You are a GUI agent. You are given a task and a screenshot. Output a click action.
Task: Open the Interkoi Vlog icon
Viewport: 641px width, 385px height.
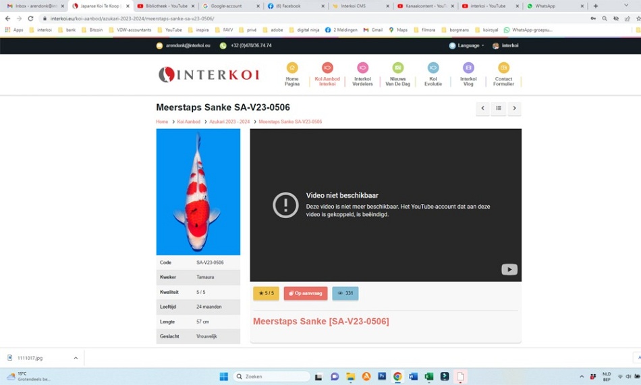(468, 68)
